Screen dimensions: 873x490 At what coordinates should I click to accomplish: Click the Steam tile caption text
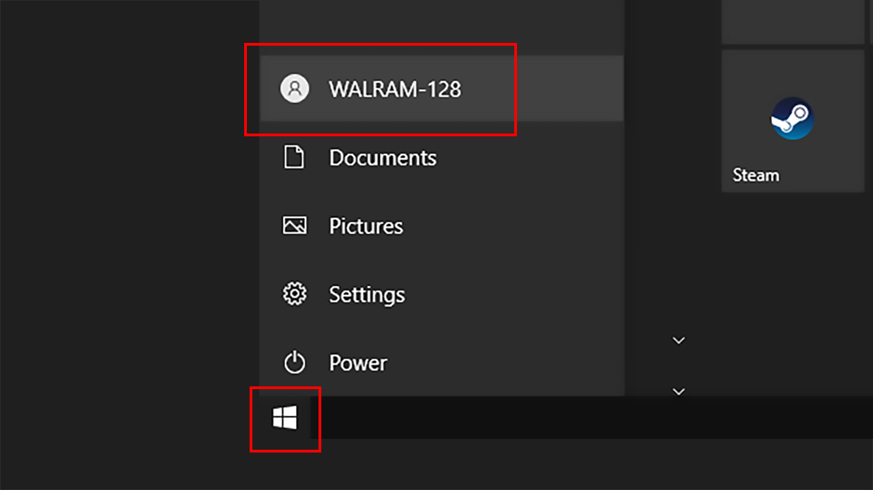click(756, 175)
